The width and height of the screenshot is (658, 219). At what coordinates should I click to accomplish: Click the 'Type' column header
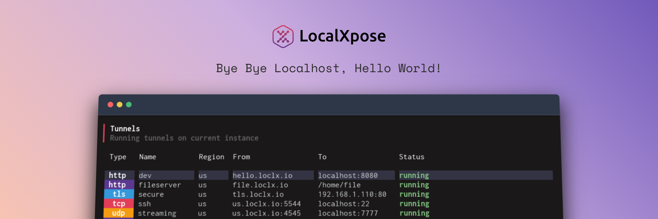(x=118, y=157)
